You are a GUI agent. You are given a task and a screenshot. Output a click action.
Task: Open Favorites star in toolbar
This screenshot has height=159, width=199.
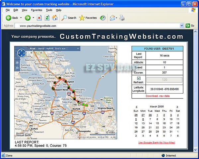(x=88, y=18)
